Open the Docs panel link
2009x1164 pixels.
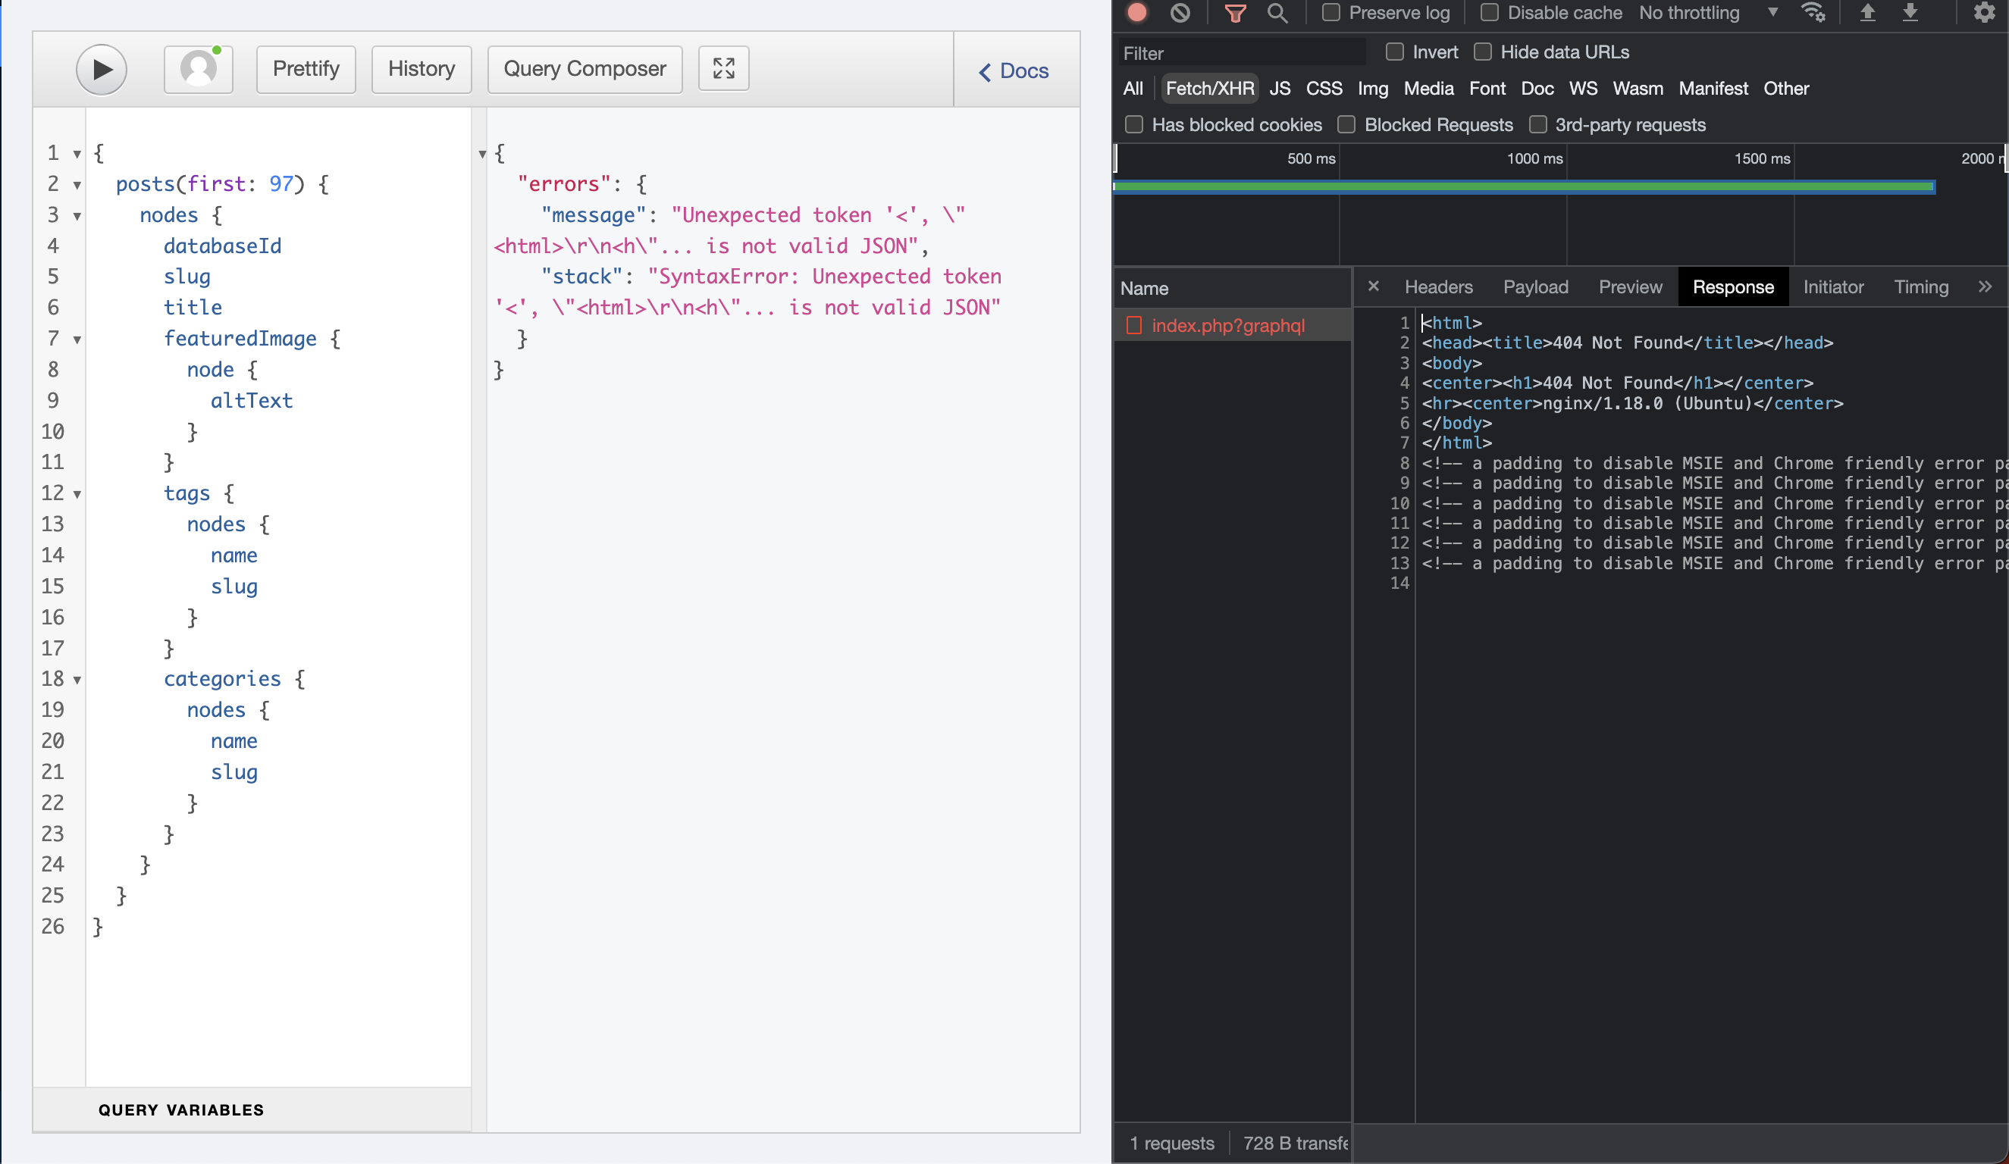click(1014, 71)
